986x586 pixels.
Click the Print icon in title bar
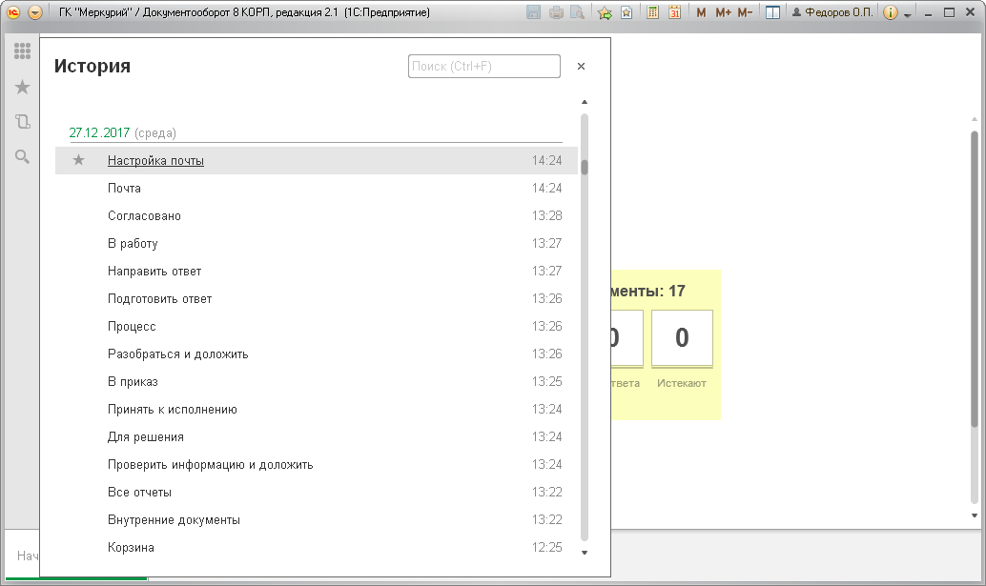tap(556, 12)
